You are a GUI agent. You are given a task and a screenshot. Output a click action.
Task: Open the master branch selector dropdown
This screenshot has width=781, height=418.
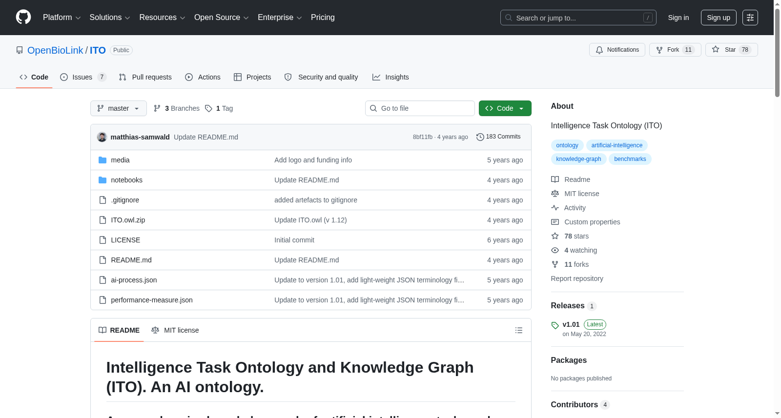coord(119,108)
